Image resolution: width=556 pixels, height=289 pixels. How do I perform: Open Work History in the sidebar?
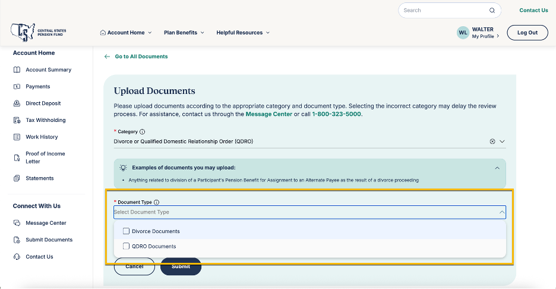point(42,137)
